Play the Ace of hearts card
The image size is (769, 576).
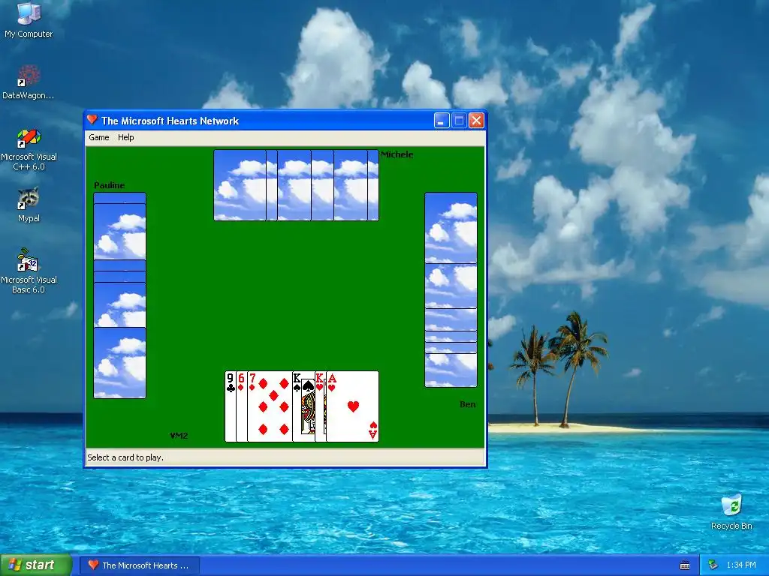pyautogui.click(x=353, y=406)
